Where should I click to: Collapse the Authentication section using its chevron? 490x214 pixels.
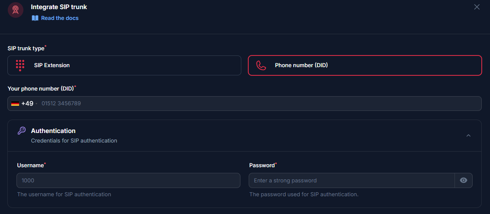(468, 136)
